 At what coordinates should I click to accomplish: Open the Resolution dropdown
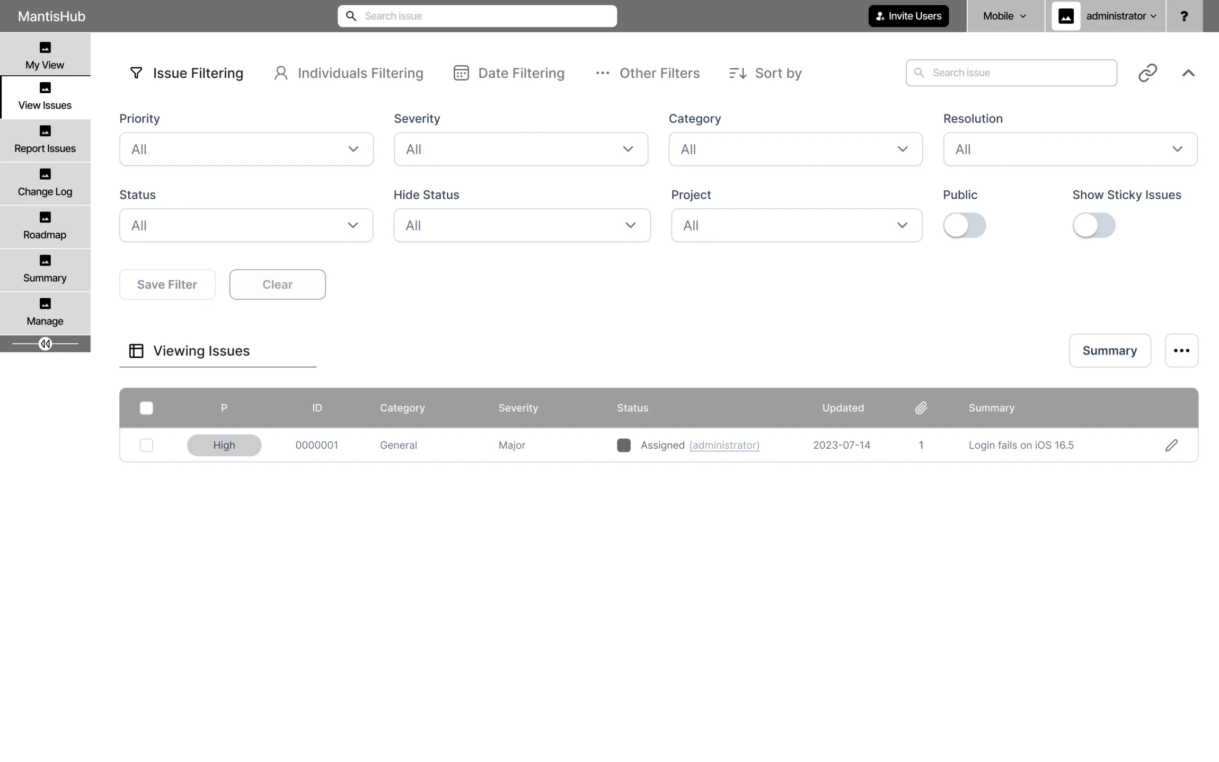pyautogui.click(x=1070, y=149)
